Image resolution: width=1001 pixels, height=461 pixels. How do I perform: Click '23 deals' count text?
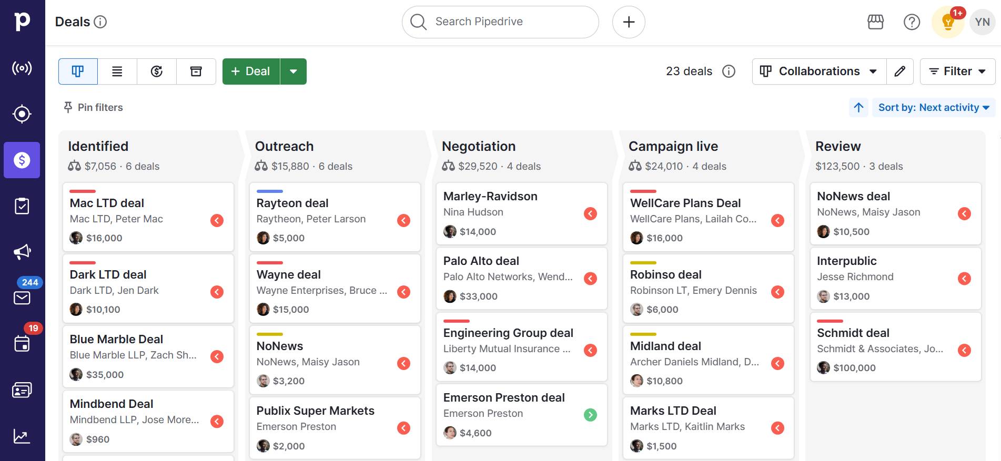click(689, 71)
